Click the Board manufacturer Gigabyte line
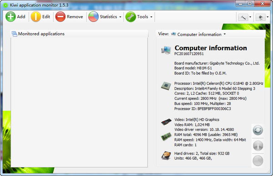 tap(217, 63)
